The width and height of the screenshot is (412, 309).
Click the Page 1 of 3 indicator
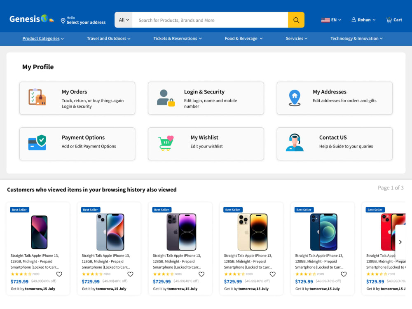coord(391,188)
